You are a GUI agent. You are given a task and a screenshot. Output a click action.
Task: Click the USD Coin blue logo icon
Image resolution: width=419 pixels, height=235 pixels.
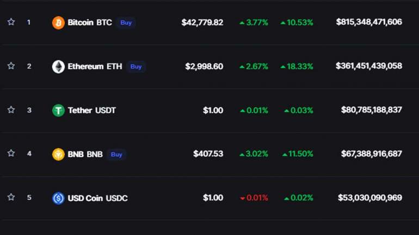pos(58,198)
